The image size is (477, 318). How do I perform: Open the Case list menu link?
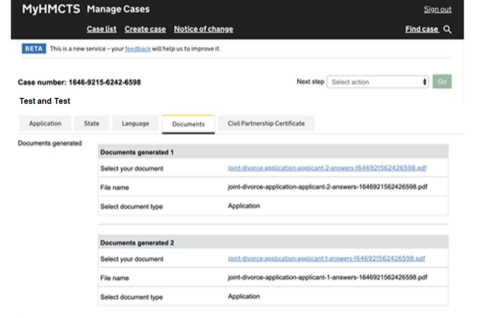(101, 29)
